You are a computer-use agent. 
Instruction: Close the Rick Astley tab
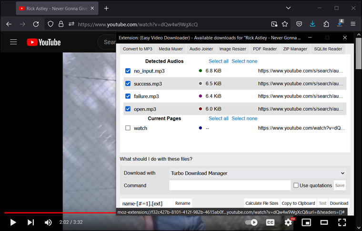click(x=92, y=8)
